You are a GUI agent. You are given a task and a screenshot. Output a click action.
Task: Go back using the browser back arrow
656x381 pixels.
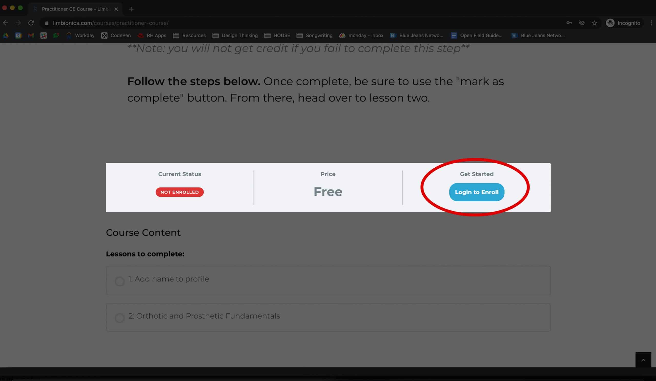(6, 23)
